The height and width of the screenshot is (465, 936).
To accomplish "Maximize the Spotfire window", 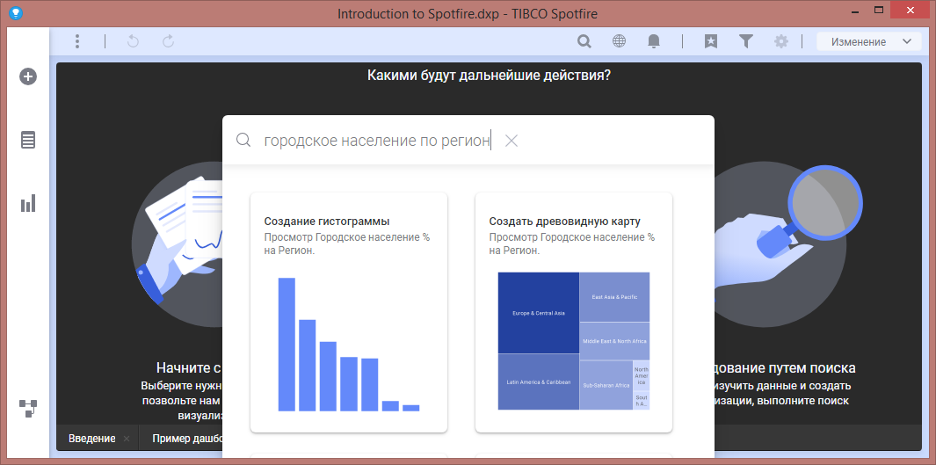I will tap(878, 11).
